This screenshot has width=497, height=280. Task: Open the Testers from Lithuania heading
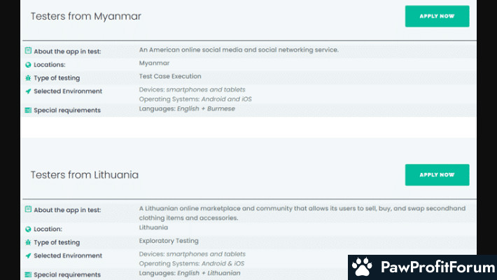85,175
